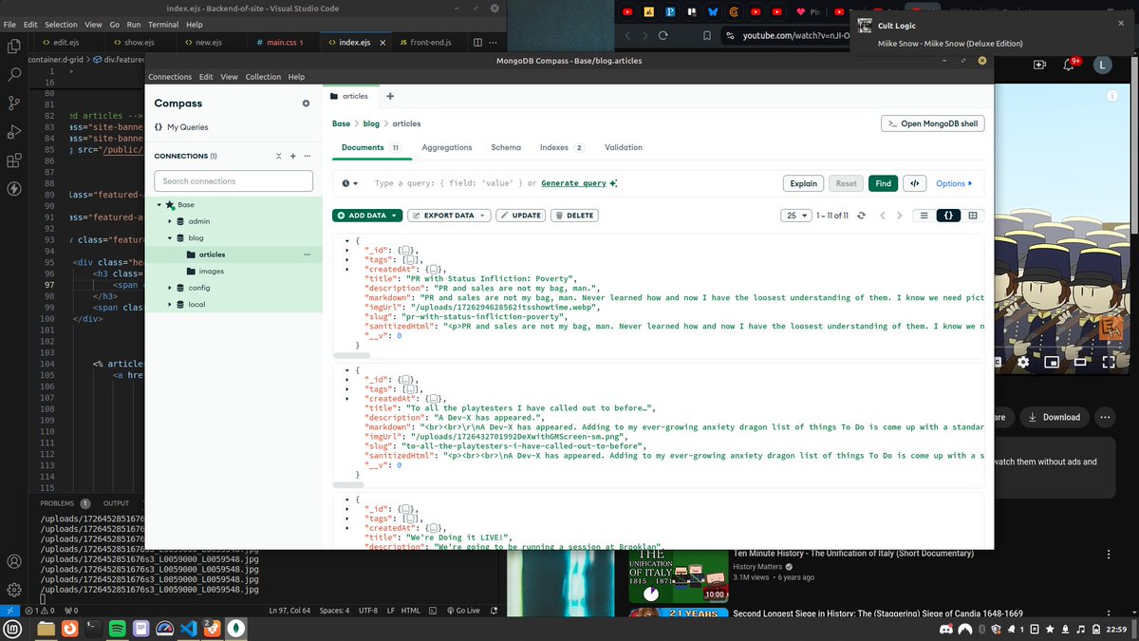Open Compass Collection menu

263,77
